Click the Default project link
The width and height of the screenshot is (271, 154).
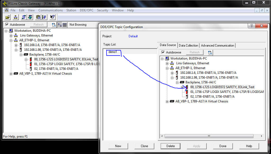click(133, 36)
